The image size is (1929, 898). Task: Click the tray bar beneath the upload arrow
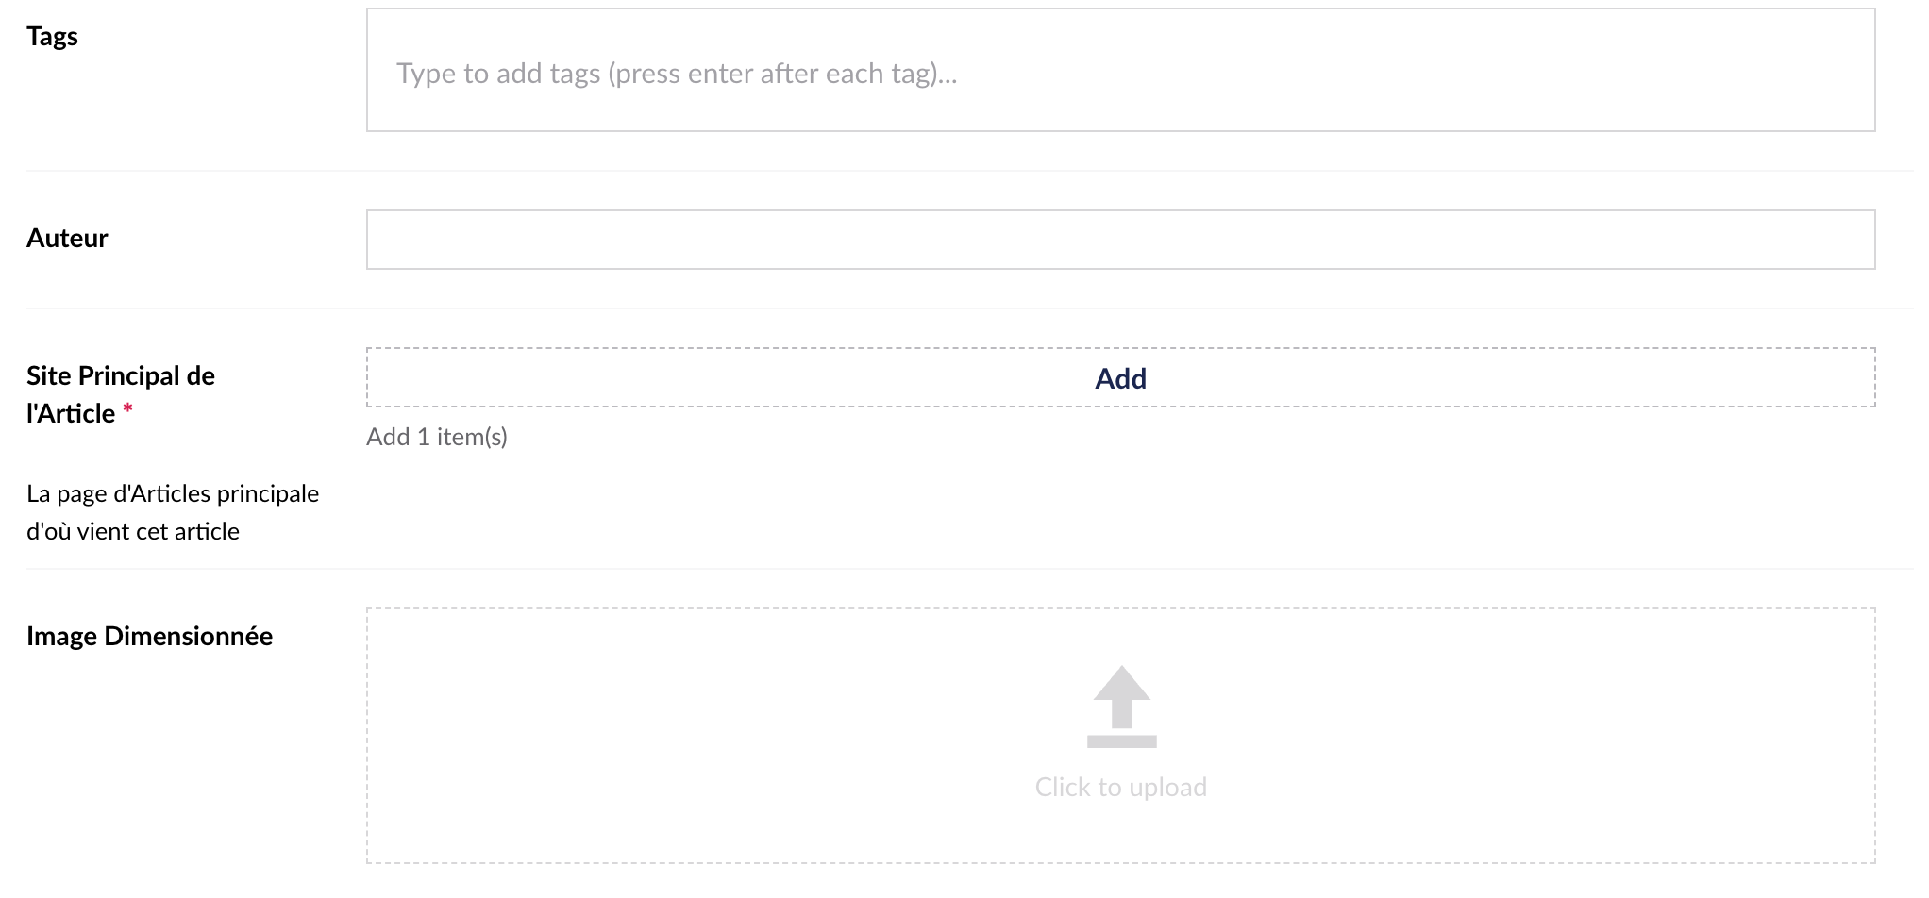(1121, 741)
